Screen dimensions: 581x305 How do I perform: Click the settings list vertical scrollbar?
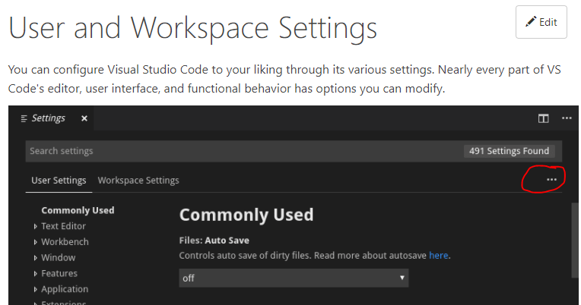(574, 241)
